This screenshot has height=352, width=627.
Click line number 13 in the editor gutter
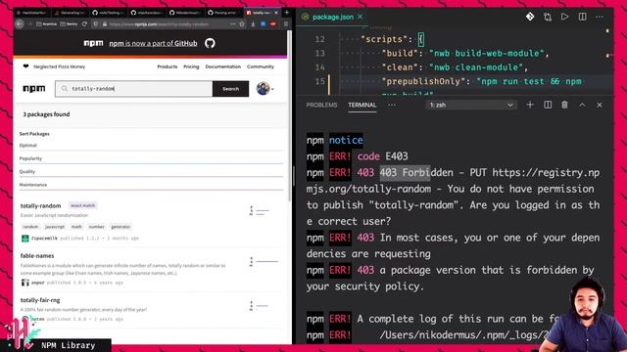pyautogui.click(x=320, y=54)
